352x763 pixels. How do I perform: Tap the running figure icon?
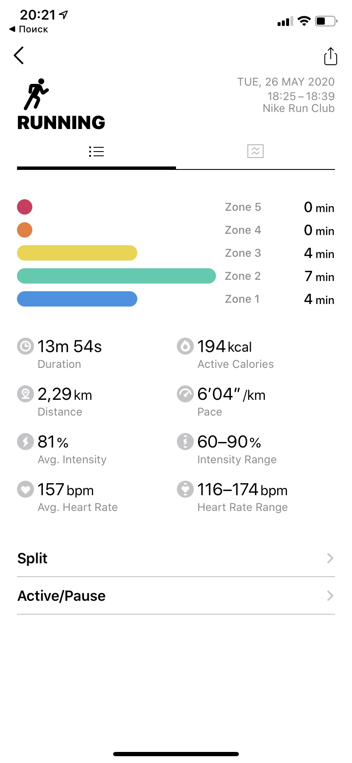click(x=36, y=94)
